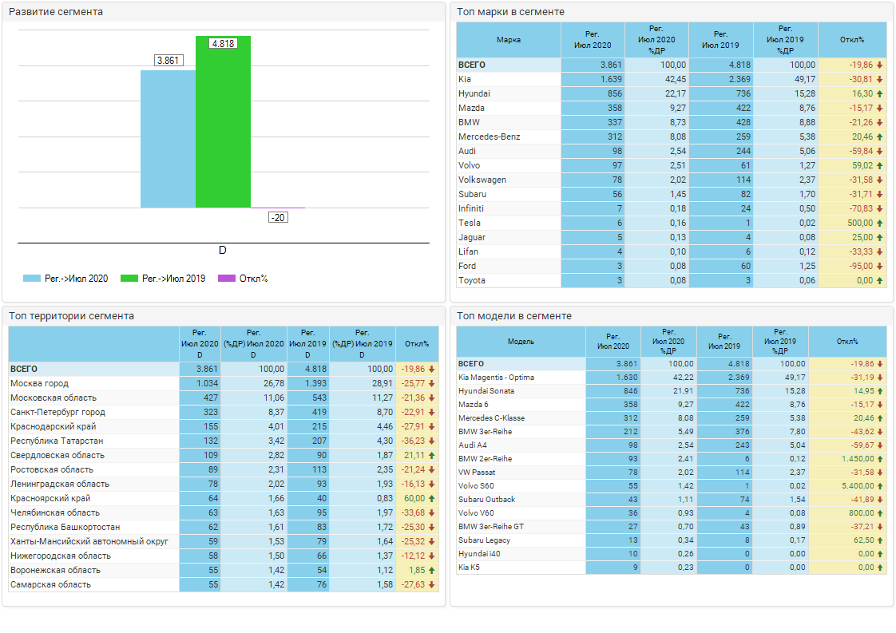Click the up arrow in the Свердловская область row
Viewport: 896px width, 633px height.
(431, 455)
